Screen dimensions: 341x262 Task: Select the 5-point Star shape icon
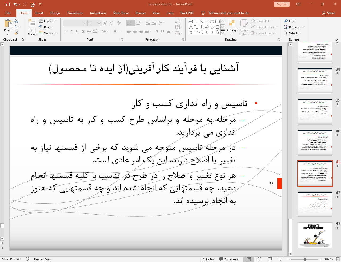218,32
